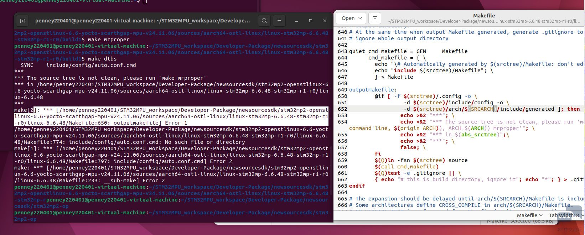Click the 'make[1]: ***' error line
The image size is (585, 235).
(171, 155)
